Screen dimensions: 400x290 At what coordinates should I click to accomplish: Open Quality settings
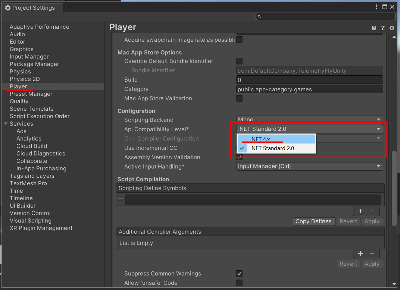(19, 101)
